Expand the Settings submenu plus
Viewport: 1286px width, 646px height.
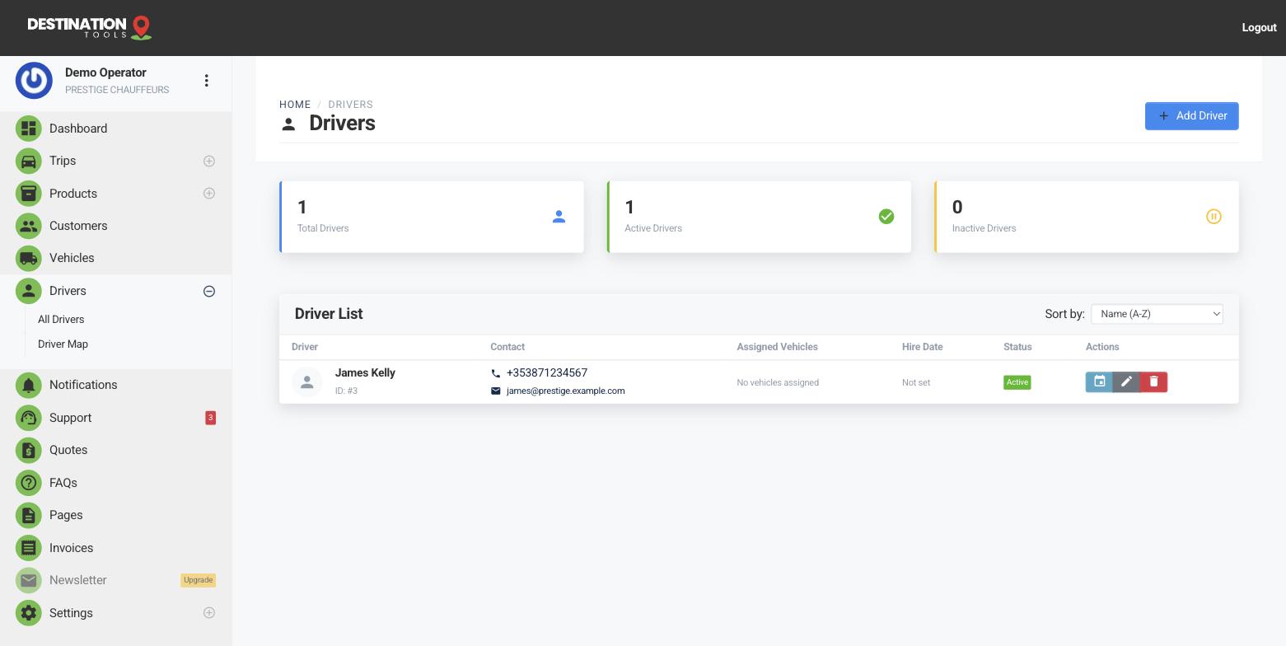point(209,613)
